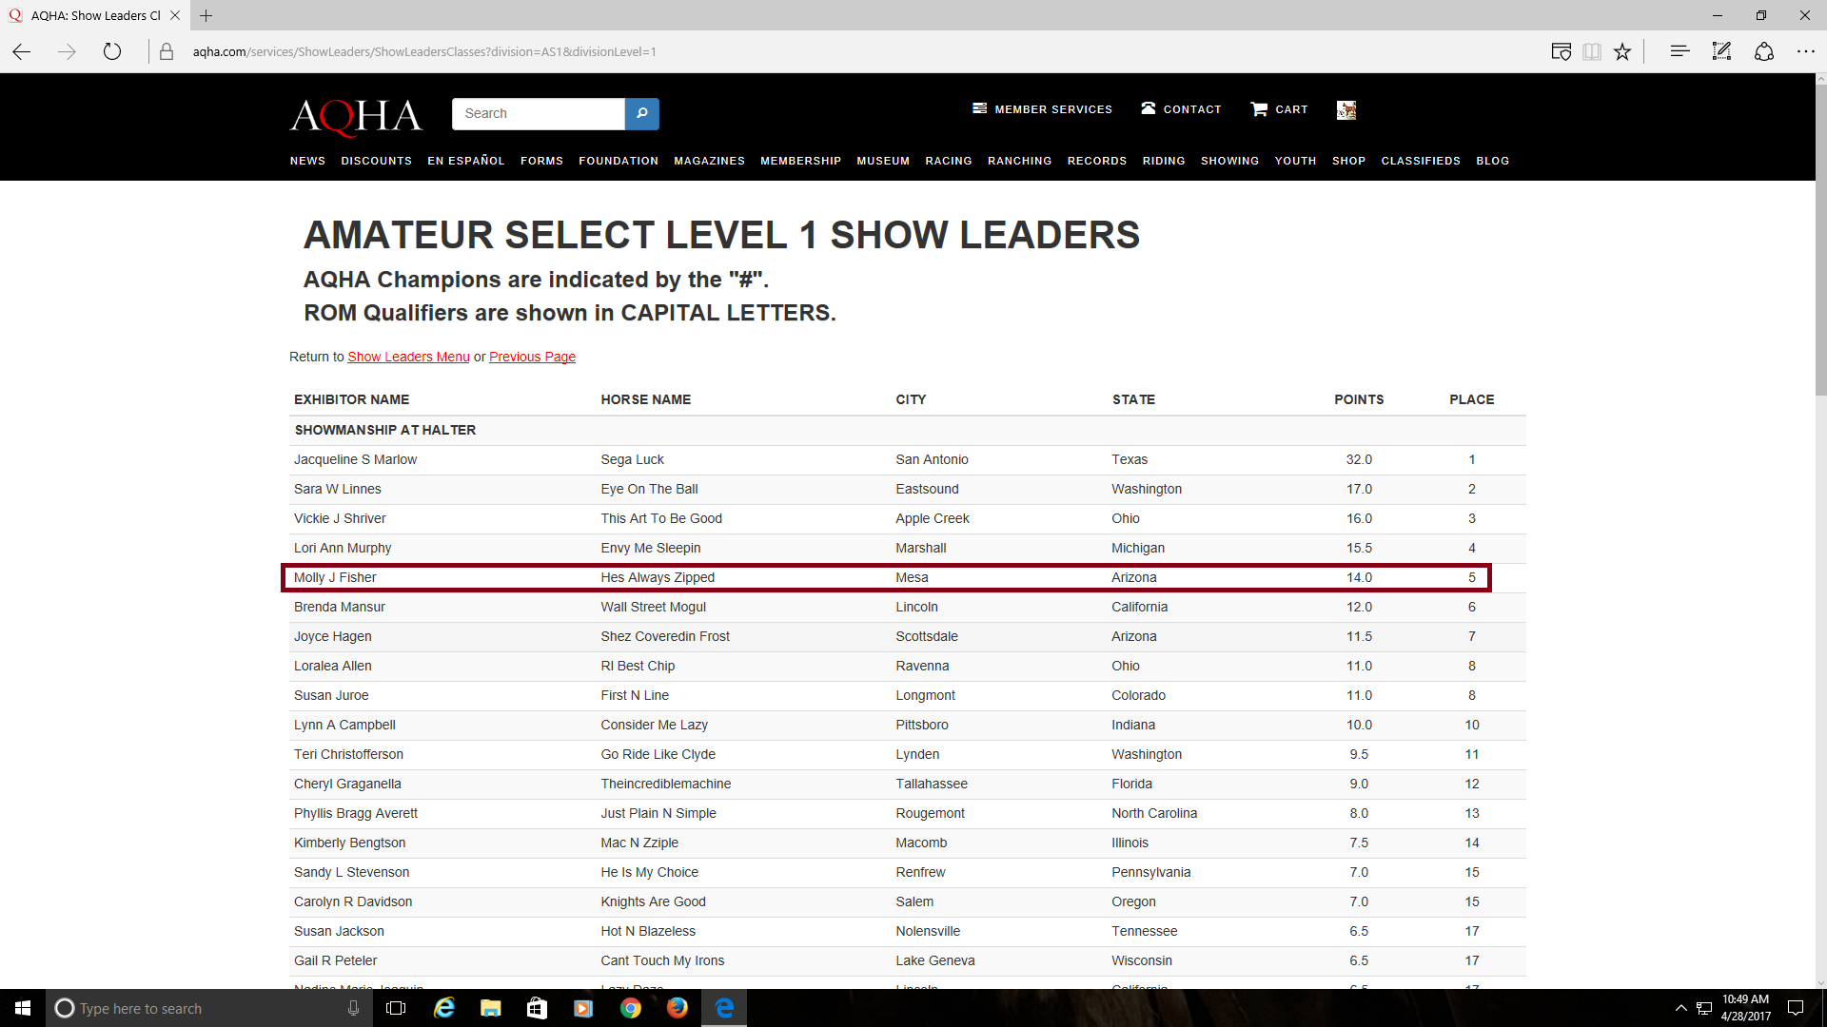Open the Shop menu item
The width and height of the screenshot is (1827, 1027).
[1348, 161]
